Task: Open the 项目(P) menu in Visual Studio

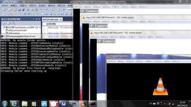Action: point(33,6)
